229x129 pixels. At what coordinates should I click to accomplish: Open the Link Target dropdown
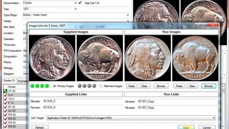214,118
